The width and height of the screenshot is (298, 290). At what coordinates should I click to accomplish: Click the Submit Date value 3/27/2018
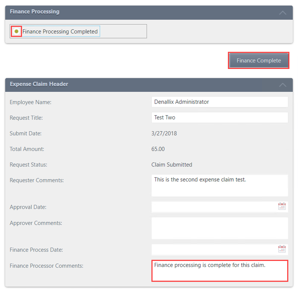click(x=164, y=133)
